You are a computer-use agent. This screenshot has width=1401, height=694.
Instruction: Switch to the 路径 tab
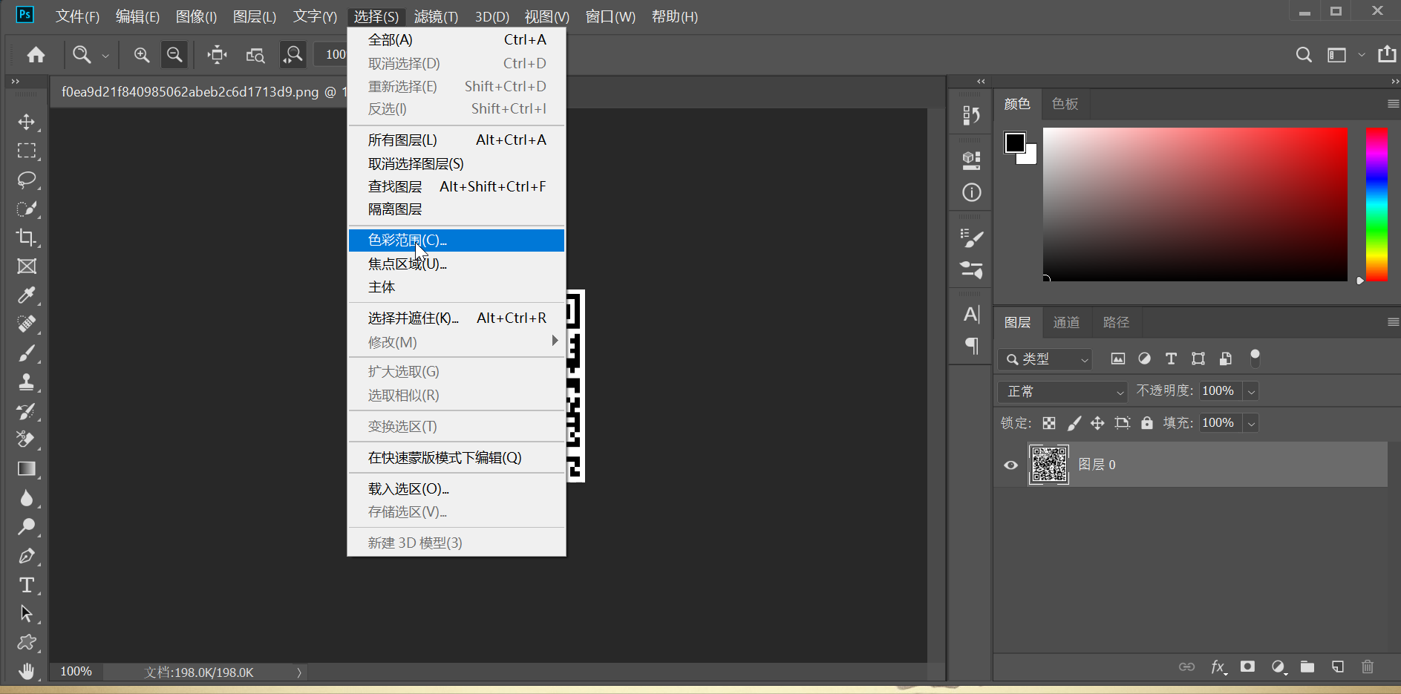click(1116, 322)
